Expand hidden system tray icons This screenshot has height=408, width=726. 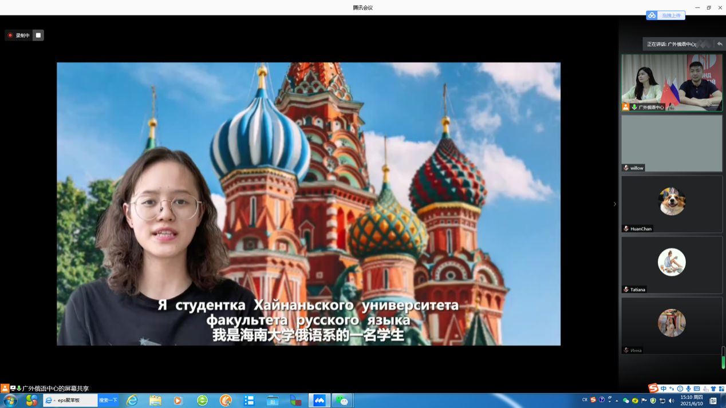(617, 401)
